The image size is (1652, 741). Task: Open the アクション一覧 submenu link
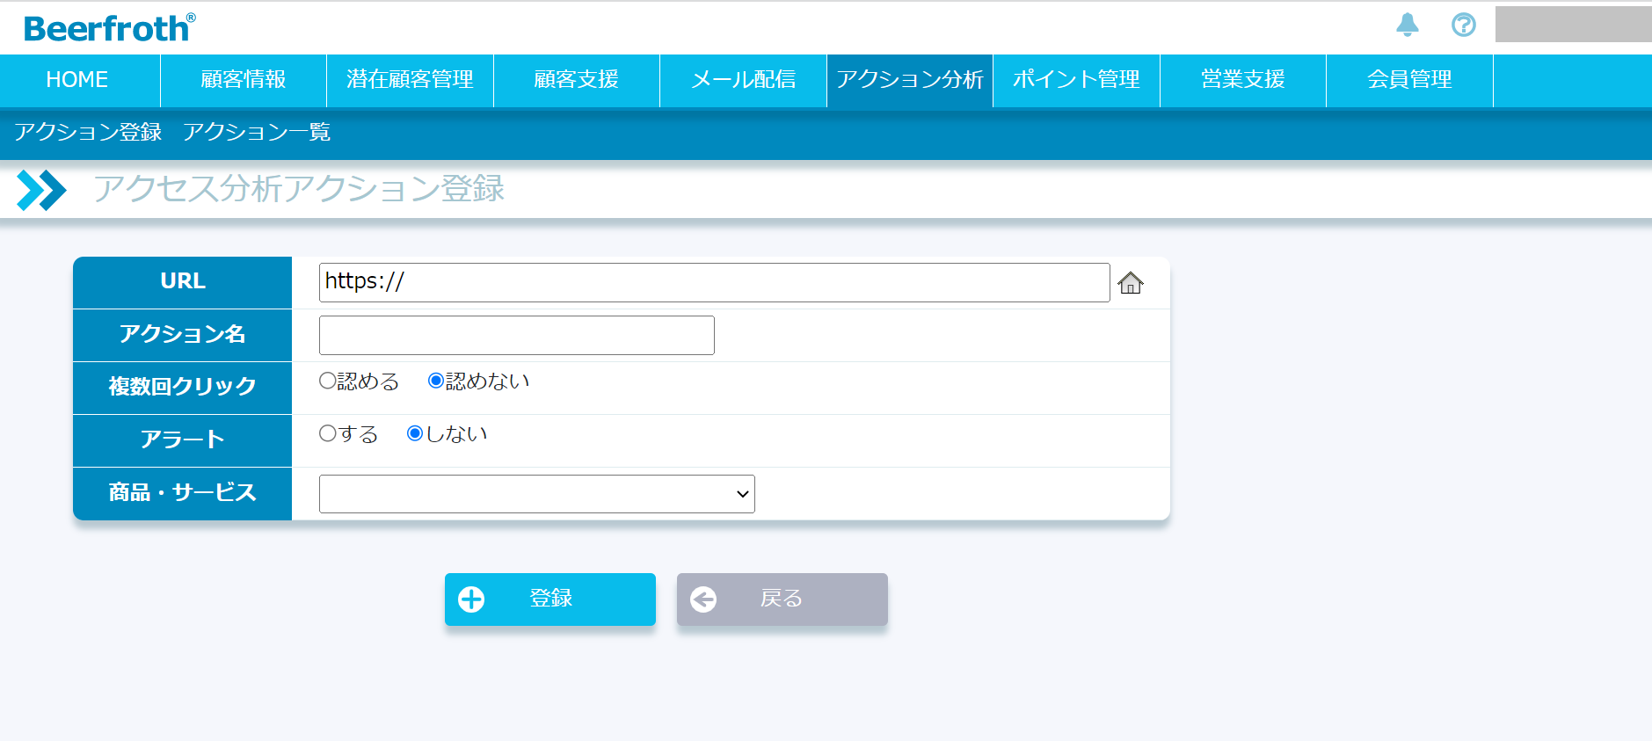tap(257, 132)
